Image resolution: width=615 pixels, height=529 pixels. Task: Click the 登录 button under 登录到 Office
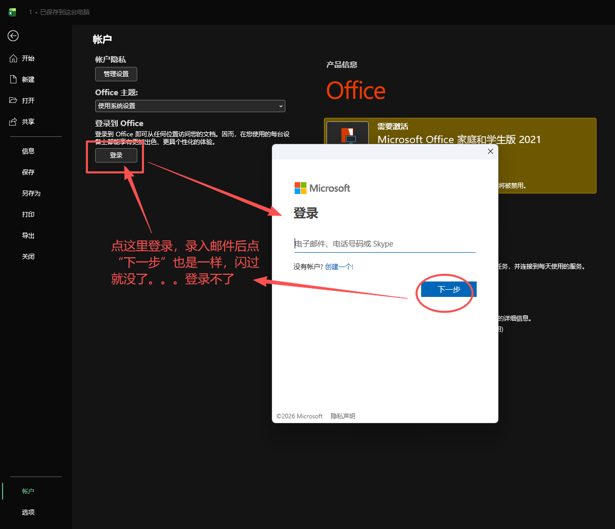click(x=116, y=155)
